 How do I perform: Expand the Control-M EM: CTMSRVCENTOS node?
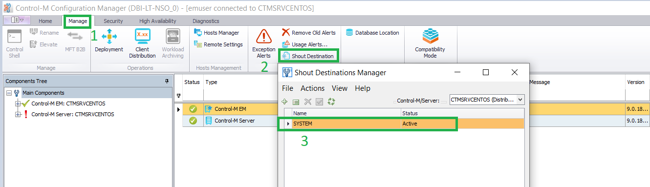point(18,104)
